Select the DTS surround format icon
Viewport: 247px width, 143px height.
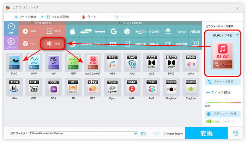(x=93, y=87)
